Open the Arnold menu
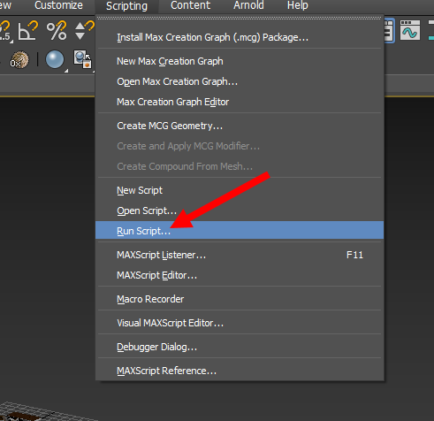The height and width of the screenshot is (421, 434). click(x=248, y=5)
